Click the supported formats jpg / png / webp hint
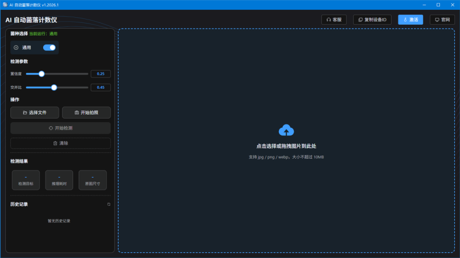The image size is (460, 258). (x=286, y=157)
